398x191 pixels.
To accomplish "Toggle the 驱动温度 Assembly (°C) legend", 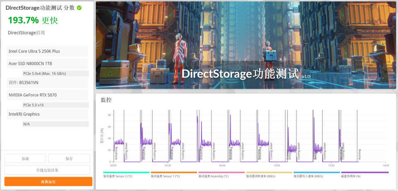I will 221,174.
